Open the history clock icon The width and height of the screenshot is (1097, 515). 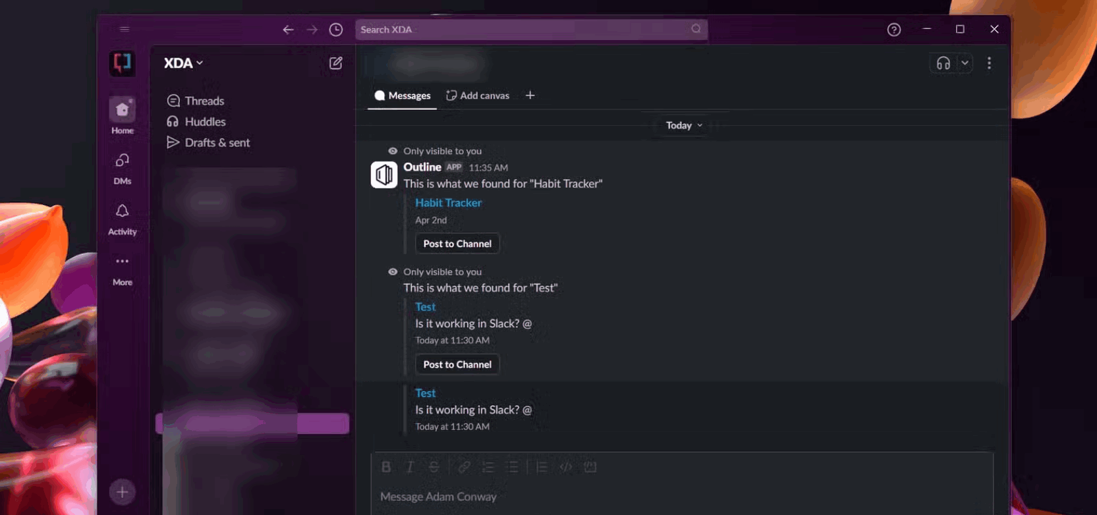336,30
